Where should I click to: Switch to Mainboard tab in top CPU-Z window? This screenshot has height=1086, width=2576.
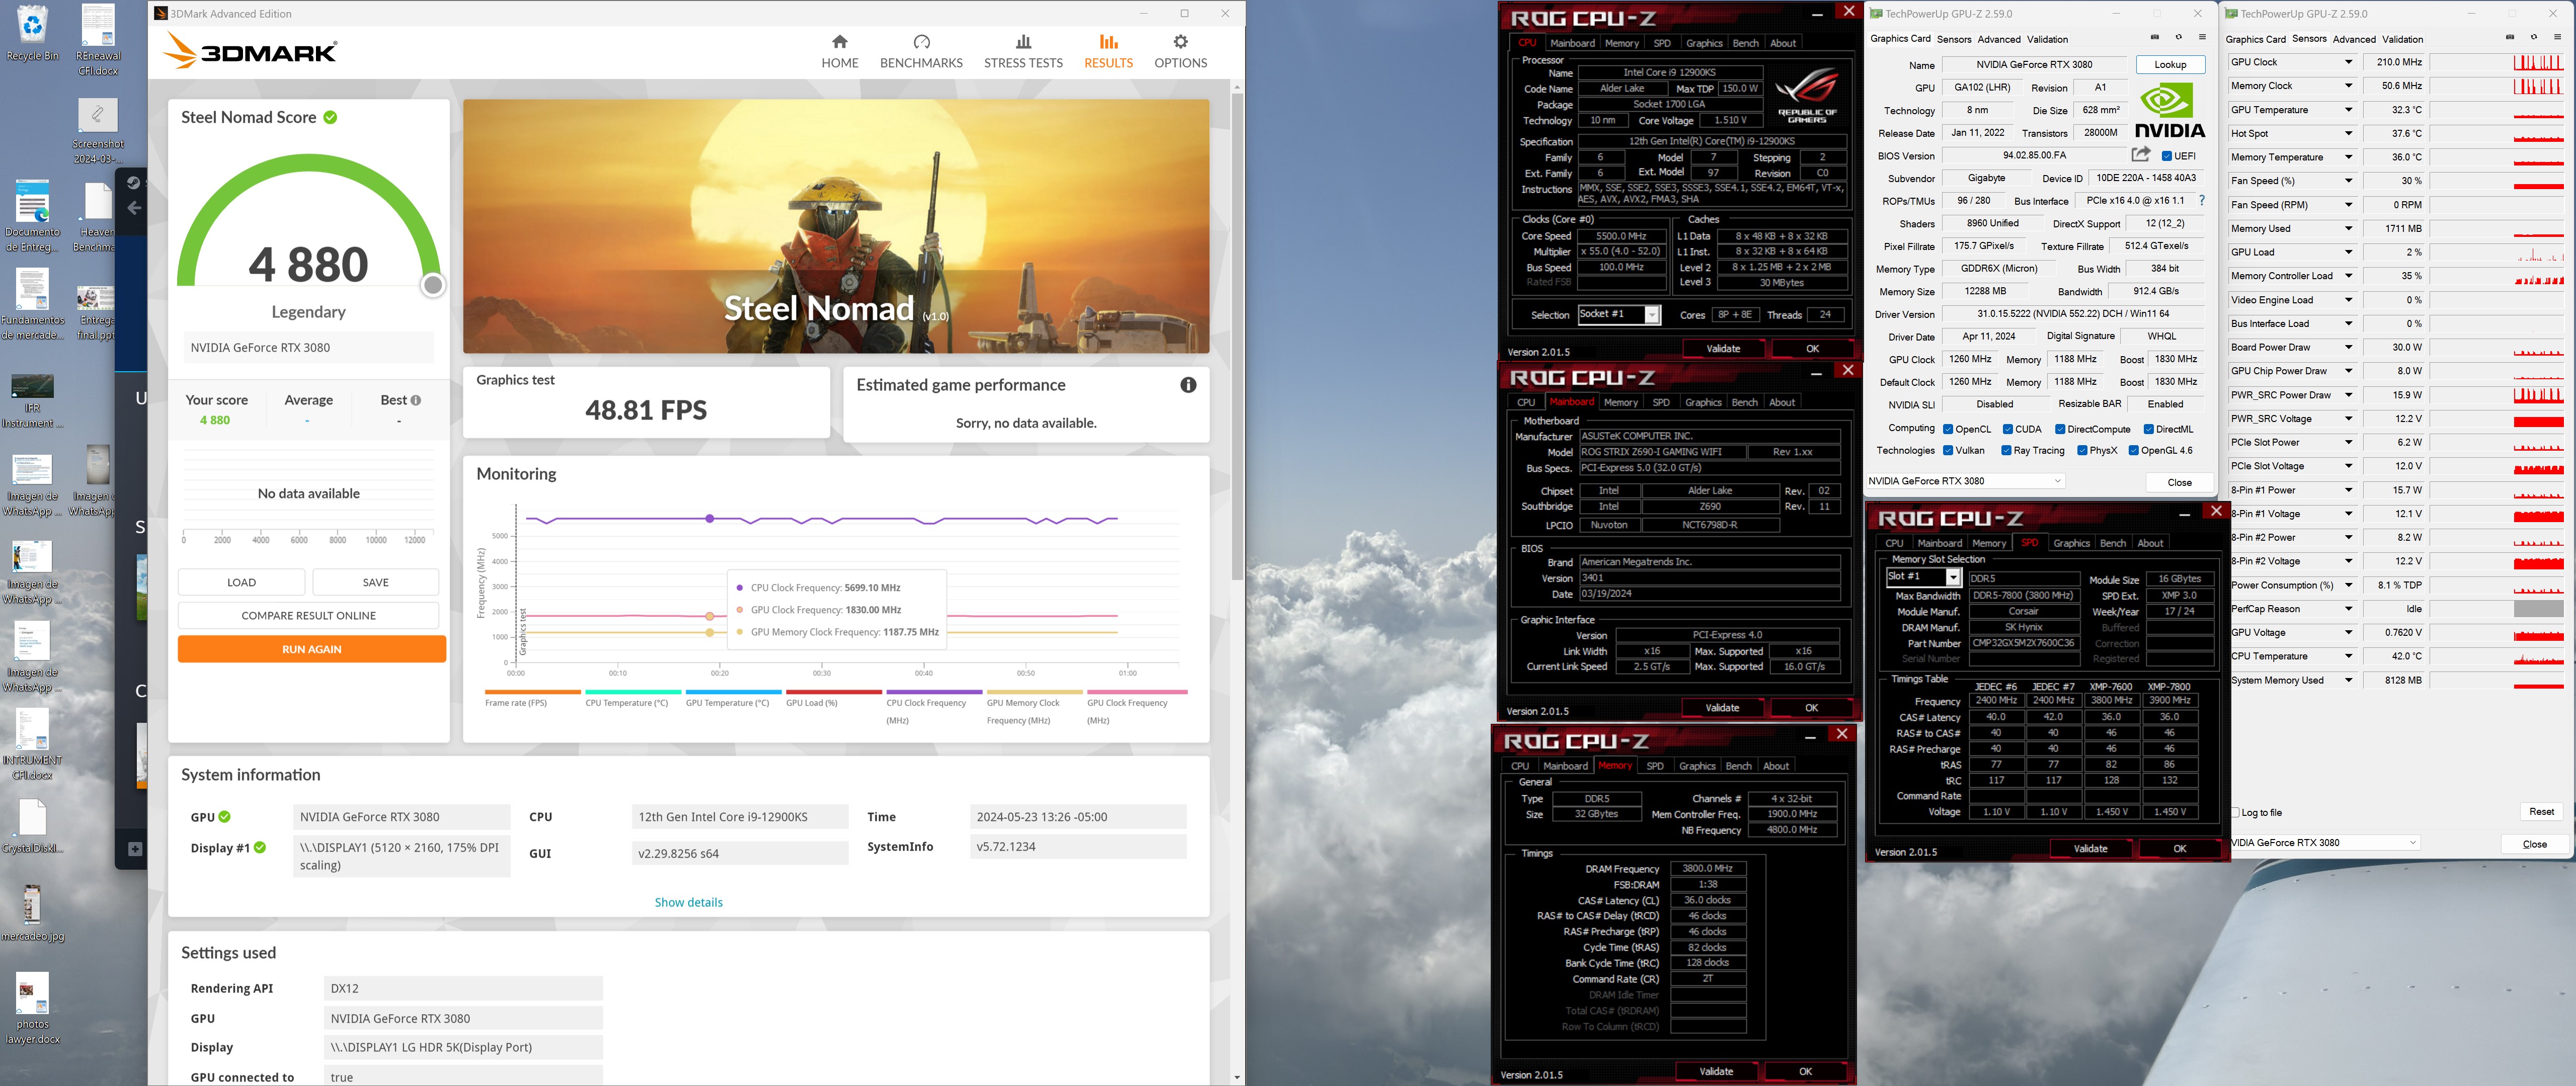click(1572, 43)
